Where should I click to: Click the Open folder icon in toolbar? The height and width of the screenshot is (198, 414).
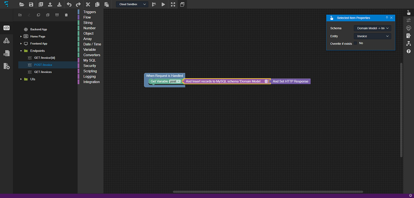coord(22,5)
